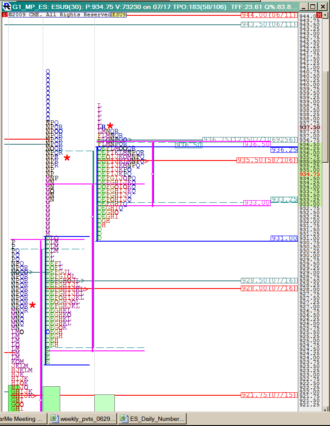Open the chart window's R system menu icon

(x=7, y=7)
